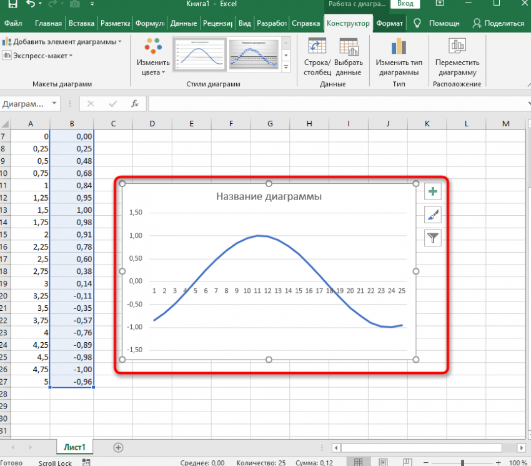Open Изменить цвета color palette dropdown
Viewport: 531px width, 466px height.
point(153,63)
